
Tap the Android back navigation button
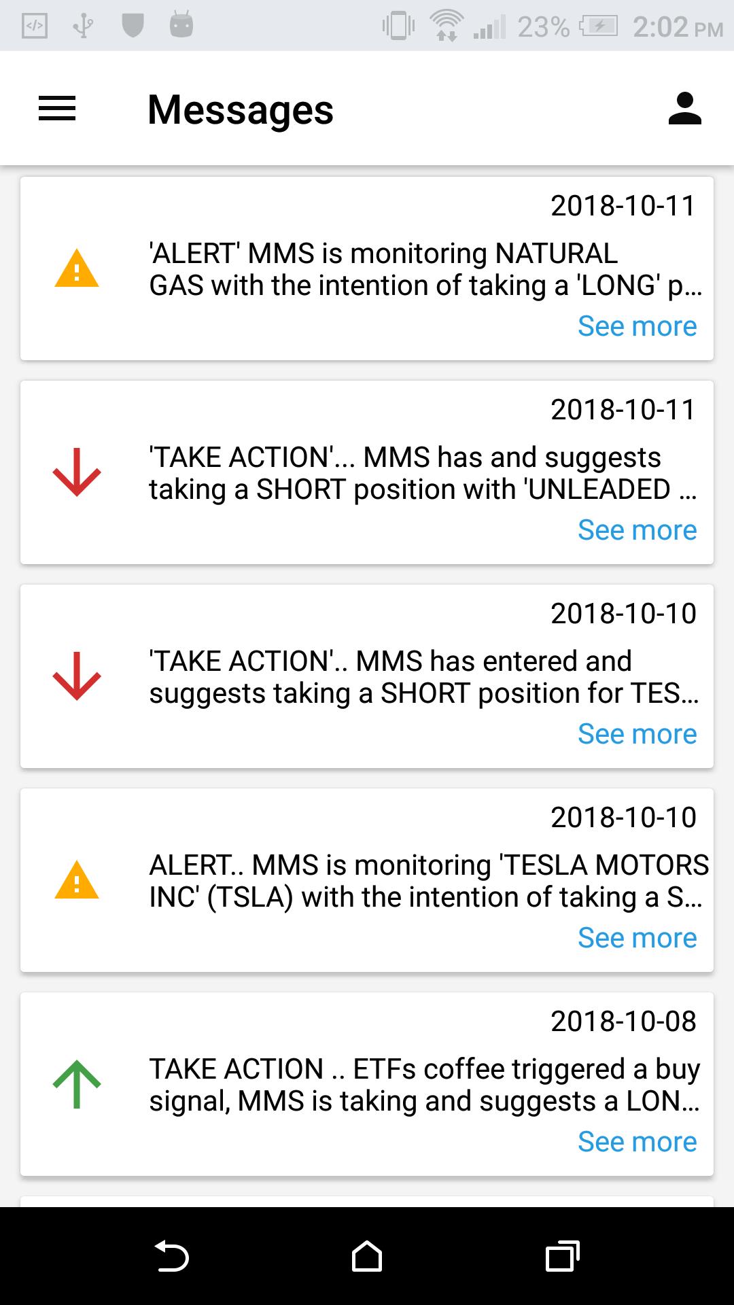171,1255
